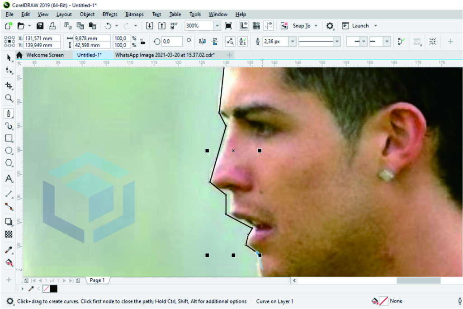Expand the outline width dropdown

pyautogui.click(x=293, y=42)
